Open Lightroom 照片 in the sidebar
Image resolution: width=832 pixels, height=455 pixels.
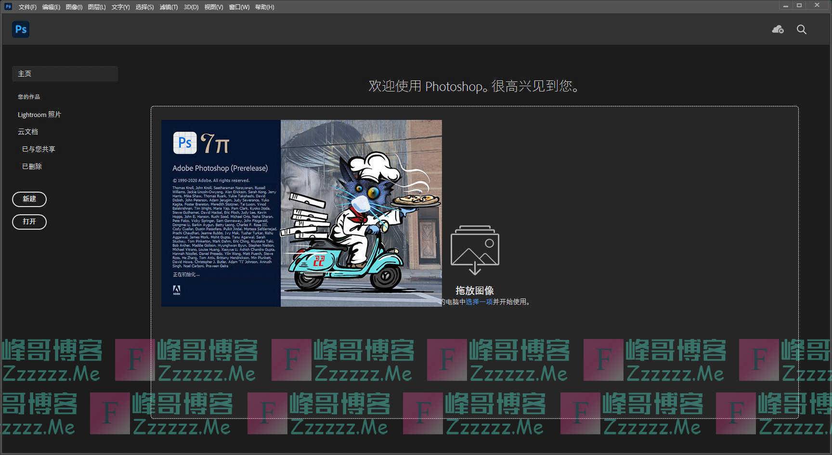(39, 115)
